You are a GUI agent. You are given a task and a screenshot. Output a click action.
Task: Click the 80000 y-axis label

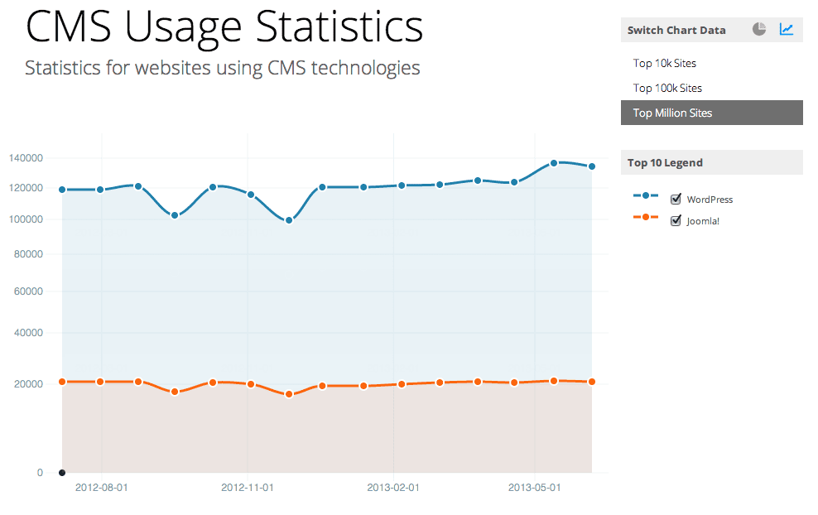pos(28,254)
